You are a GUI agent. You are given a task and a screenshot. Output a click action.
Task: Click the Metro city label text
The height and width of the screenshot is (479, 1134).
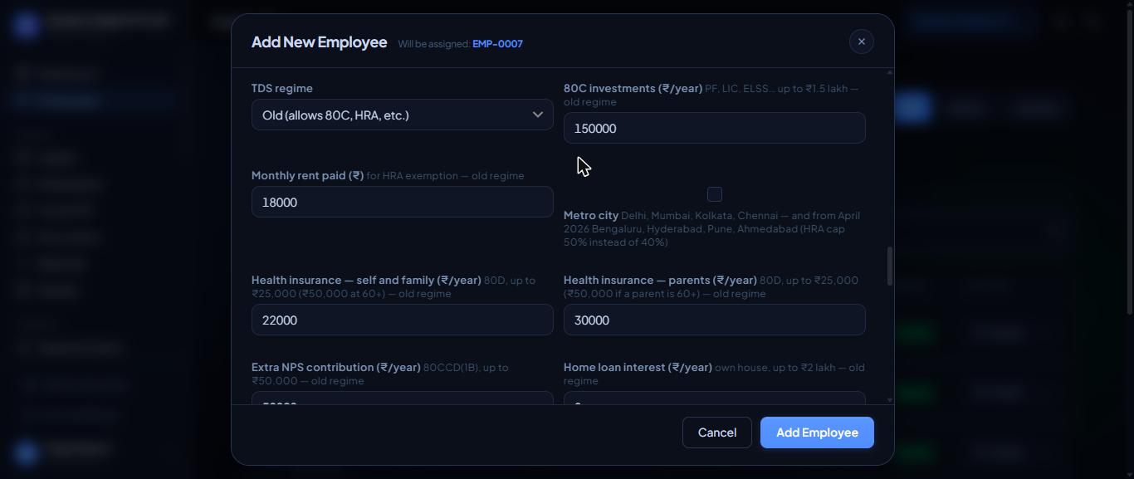(591, 215)
